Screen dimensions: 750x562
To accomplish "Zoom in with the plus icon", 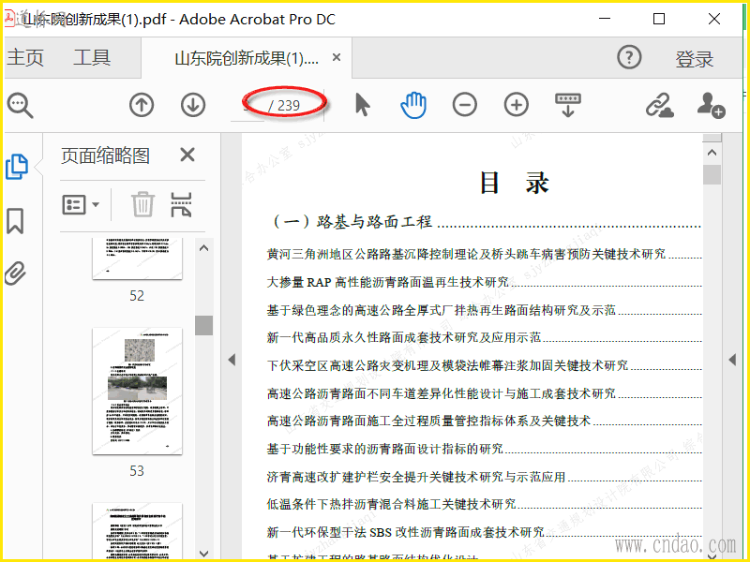I will point(517,105).
